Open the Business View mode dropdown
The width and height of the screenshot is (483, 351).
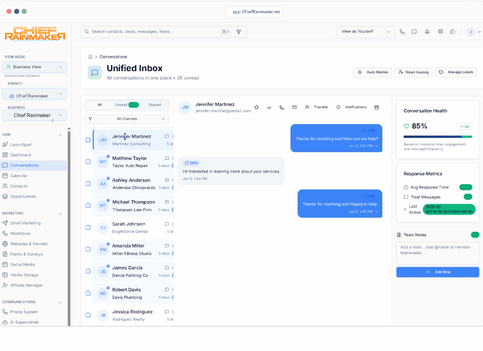[35, 67]
